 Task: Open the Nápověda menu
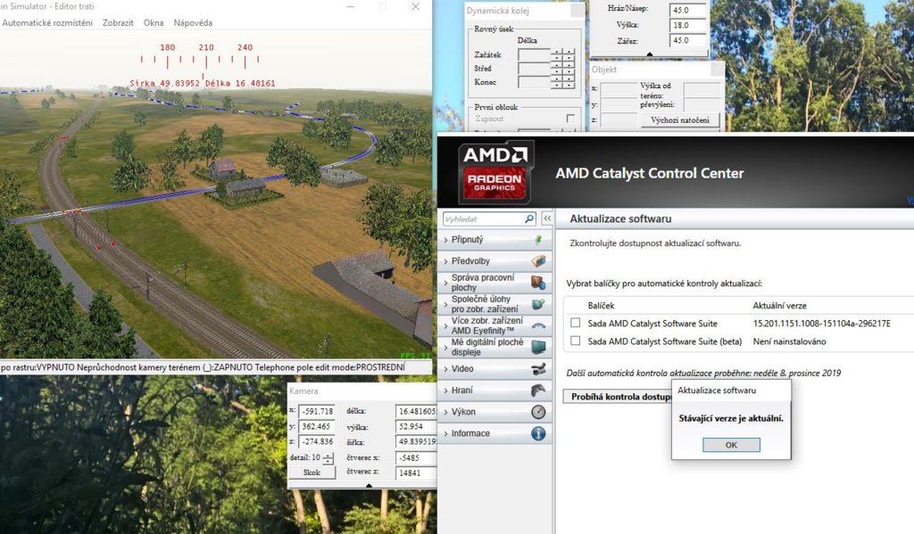tap(193, 22)
